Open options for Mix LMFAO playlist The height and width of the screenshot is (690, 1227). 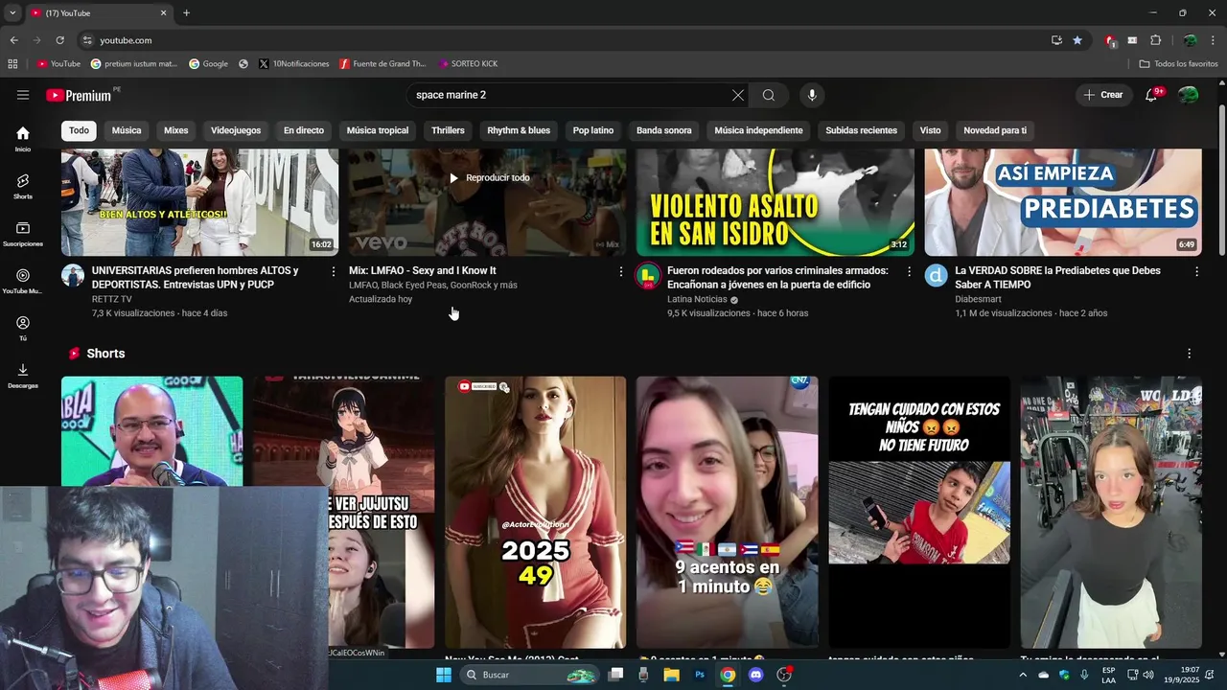click(621, 272)
